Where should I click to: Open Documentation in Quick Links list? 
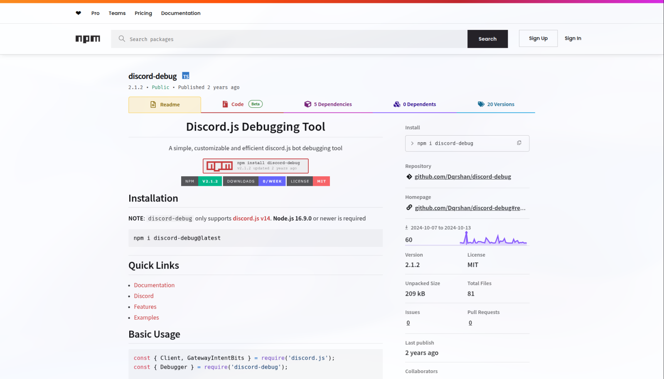[x=154, y=285]
